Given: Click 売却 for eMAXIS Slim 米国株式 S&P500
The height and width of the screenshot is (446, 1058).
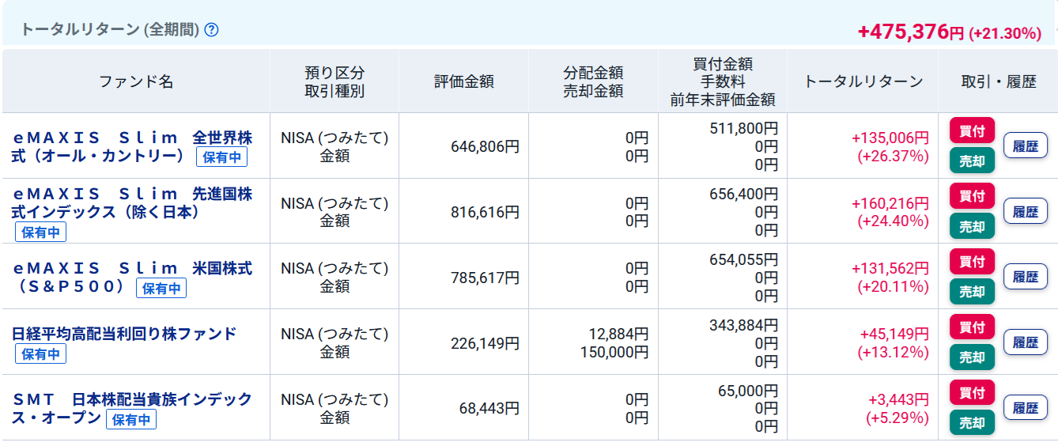Looking at the screenshot, I should point(972,292).
